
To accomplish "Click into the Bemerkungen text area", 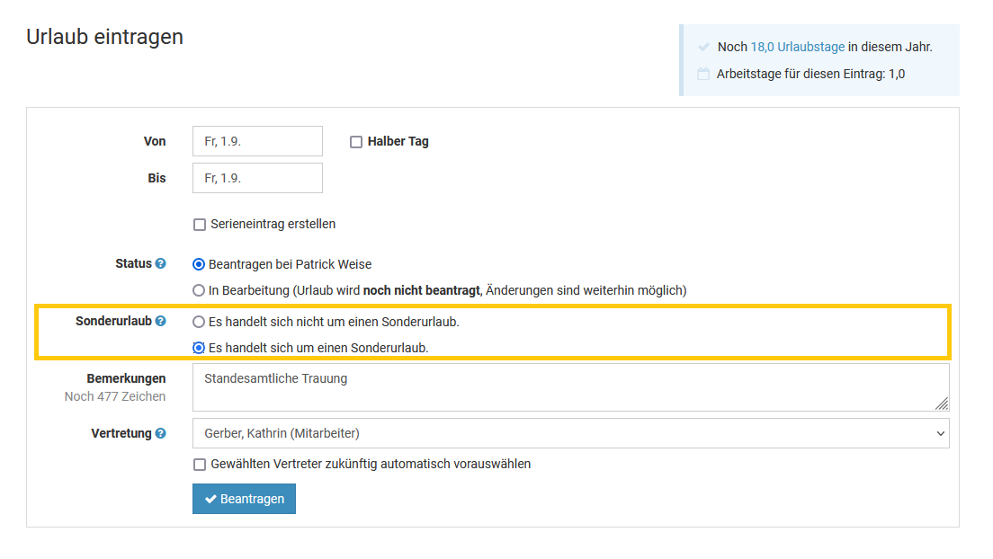I will tap(570, 387).
